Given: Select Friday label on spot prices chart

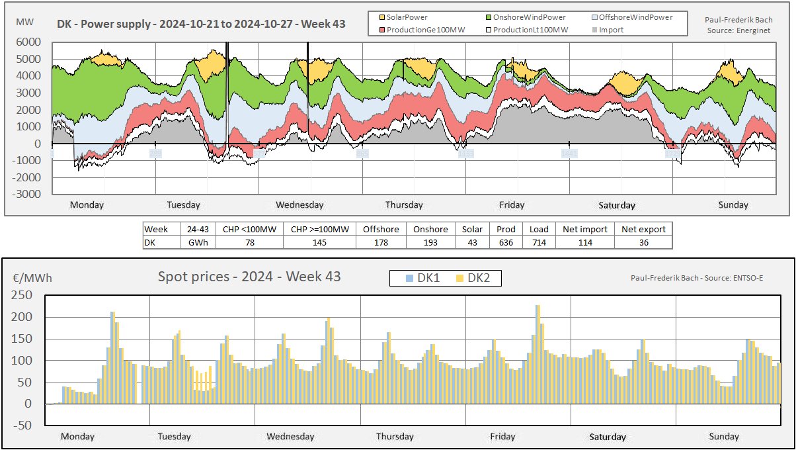Looking at the screenshot, I should (x=502, y=437).
